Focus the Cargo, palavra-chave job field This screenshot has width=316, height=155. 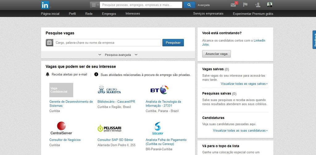[107, 43]
